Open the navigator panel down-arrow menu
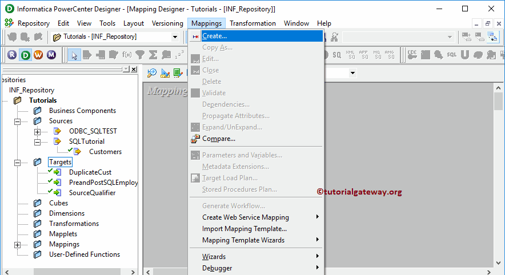505x275 pixels. (126, 69)
